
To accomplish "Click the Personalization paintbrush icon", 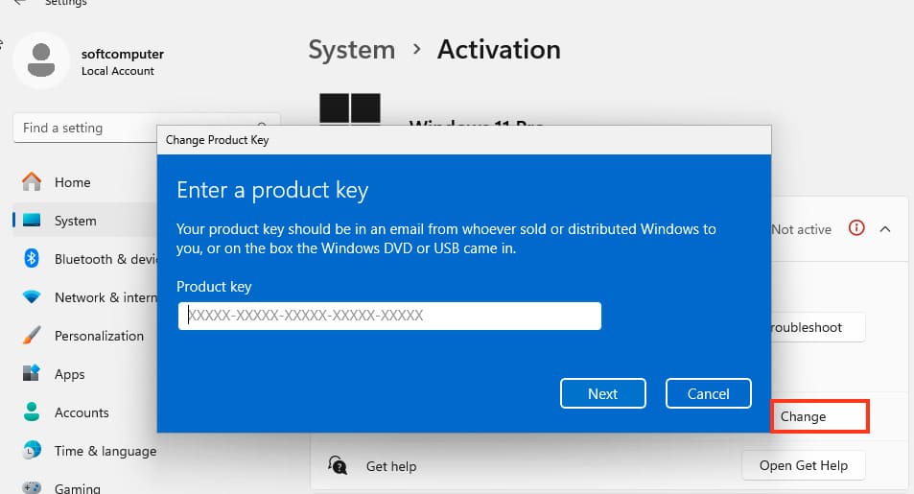I will [x=32, y=336].
